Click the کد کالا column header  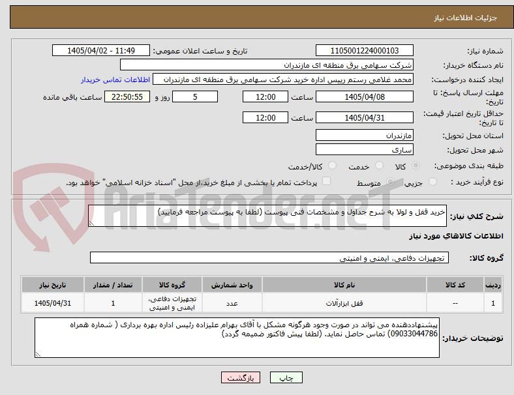[x=455, y=285]
